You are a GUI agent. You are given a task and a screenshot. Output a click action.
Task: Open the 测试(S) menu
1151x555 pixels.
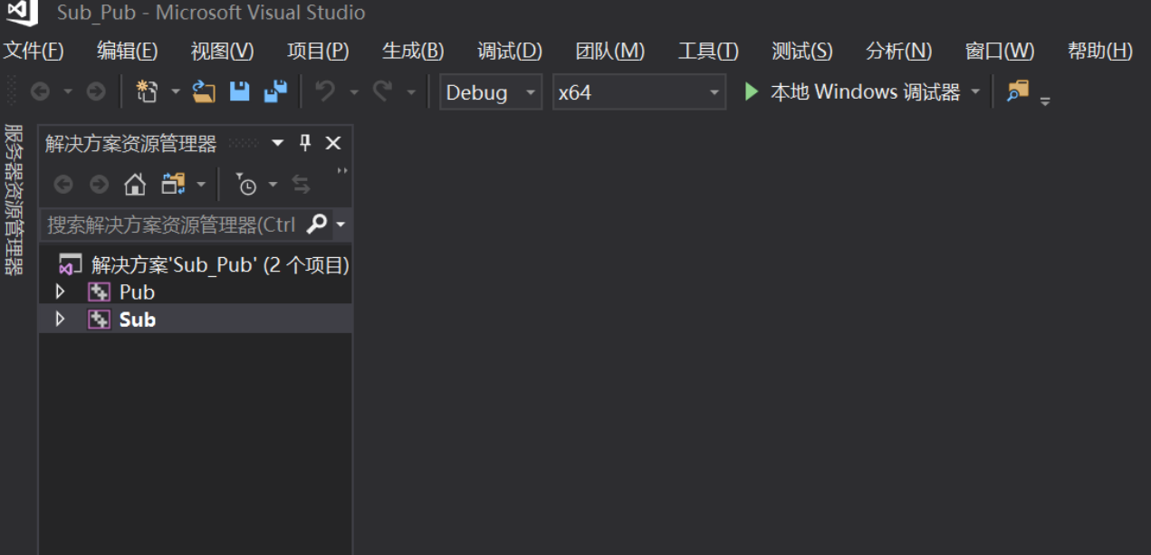pyautogui.click(x=801, y=51)
